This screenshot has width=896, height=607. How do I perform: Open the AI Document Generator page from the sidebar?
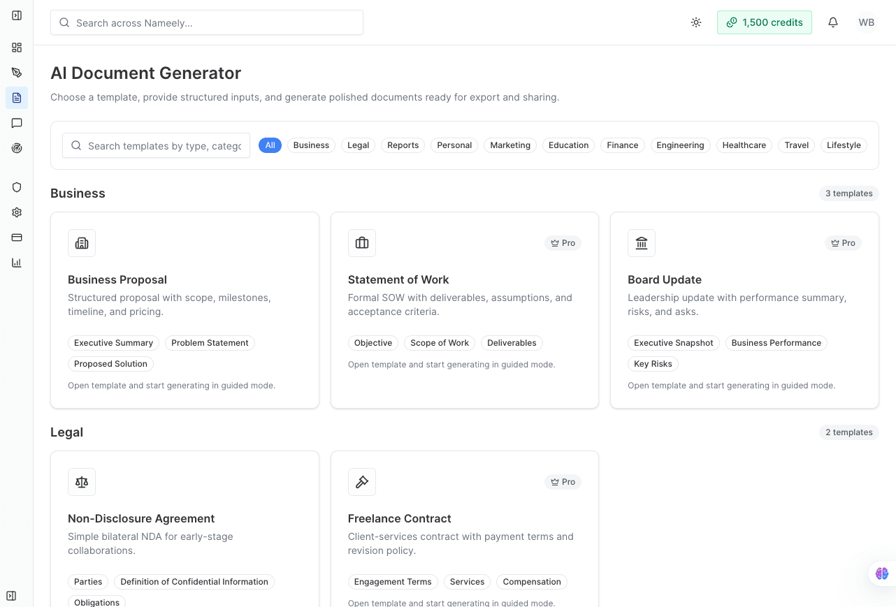(17, 98)
